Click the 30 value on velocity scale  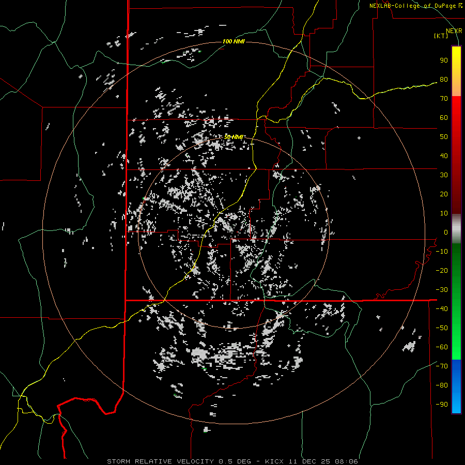[444, 175]
